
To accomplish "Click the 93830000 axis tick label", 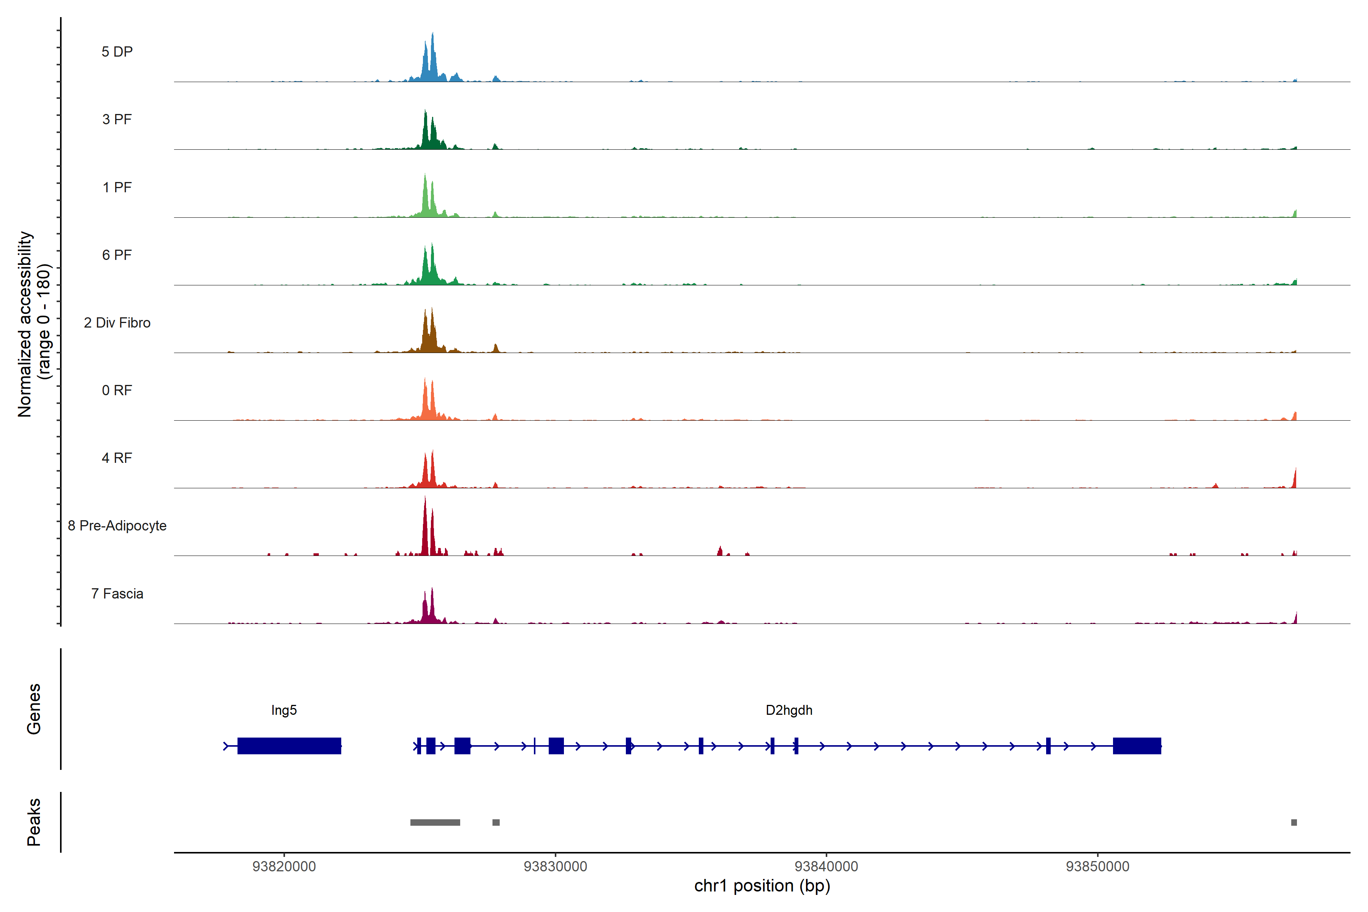I will [555, 866].
